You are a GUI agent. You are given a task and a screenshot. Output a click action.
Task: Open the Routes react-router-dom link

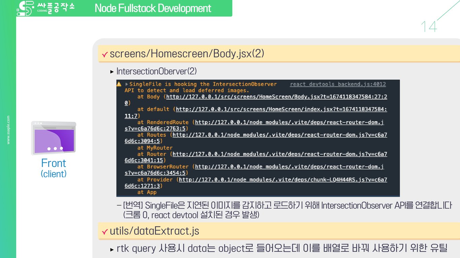coord(256,138)
